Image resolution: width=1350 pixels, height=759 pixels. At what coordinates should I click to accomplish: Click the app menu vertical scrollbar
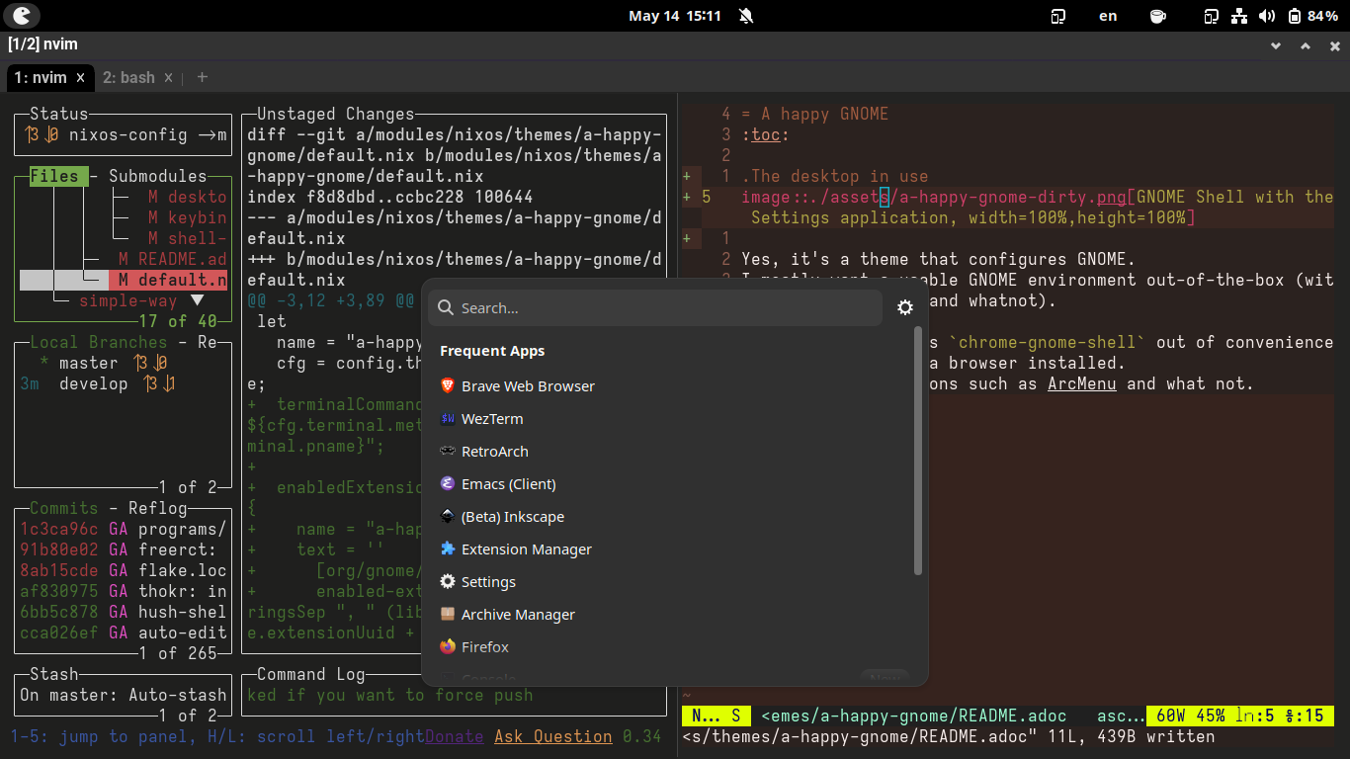pos(918,451)
